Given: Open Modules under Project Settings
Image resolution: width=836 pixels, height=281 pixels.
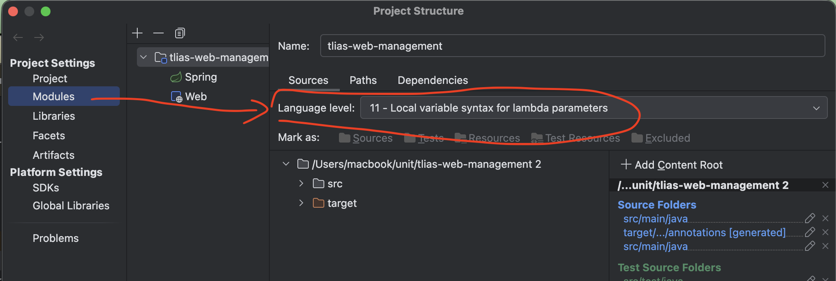Looking at the screenshot, I should click(x=64, y=97).
